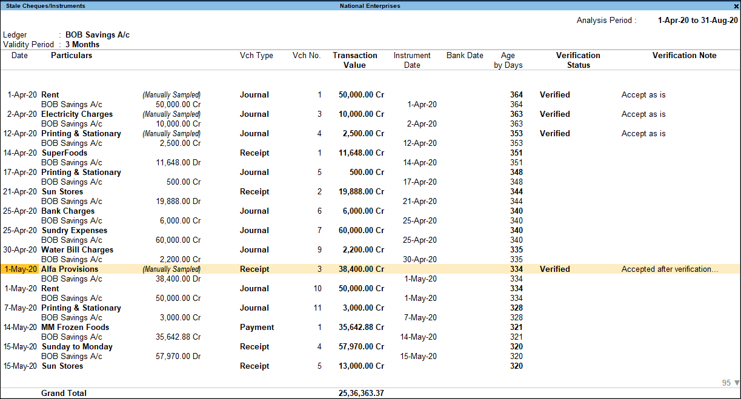Click the Verification Status column header
Screen dimensions: 741x399
click(578, 61)
